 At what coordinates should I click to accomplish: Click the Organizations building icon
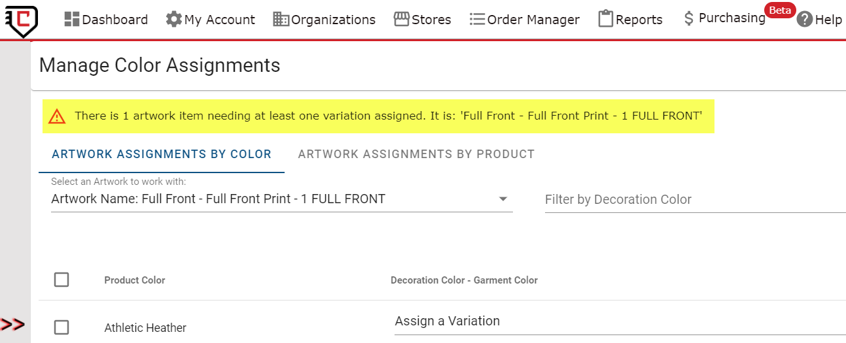click(281, 20)
